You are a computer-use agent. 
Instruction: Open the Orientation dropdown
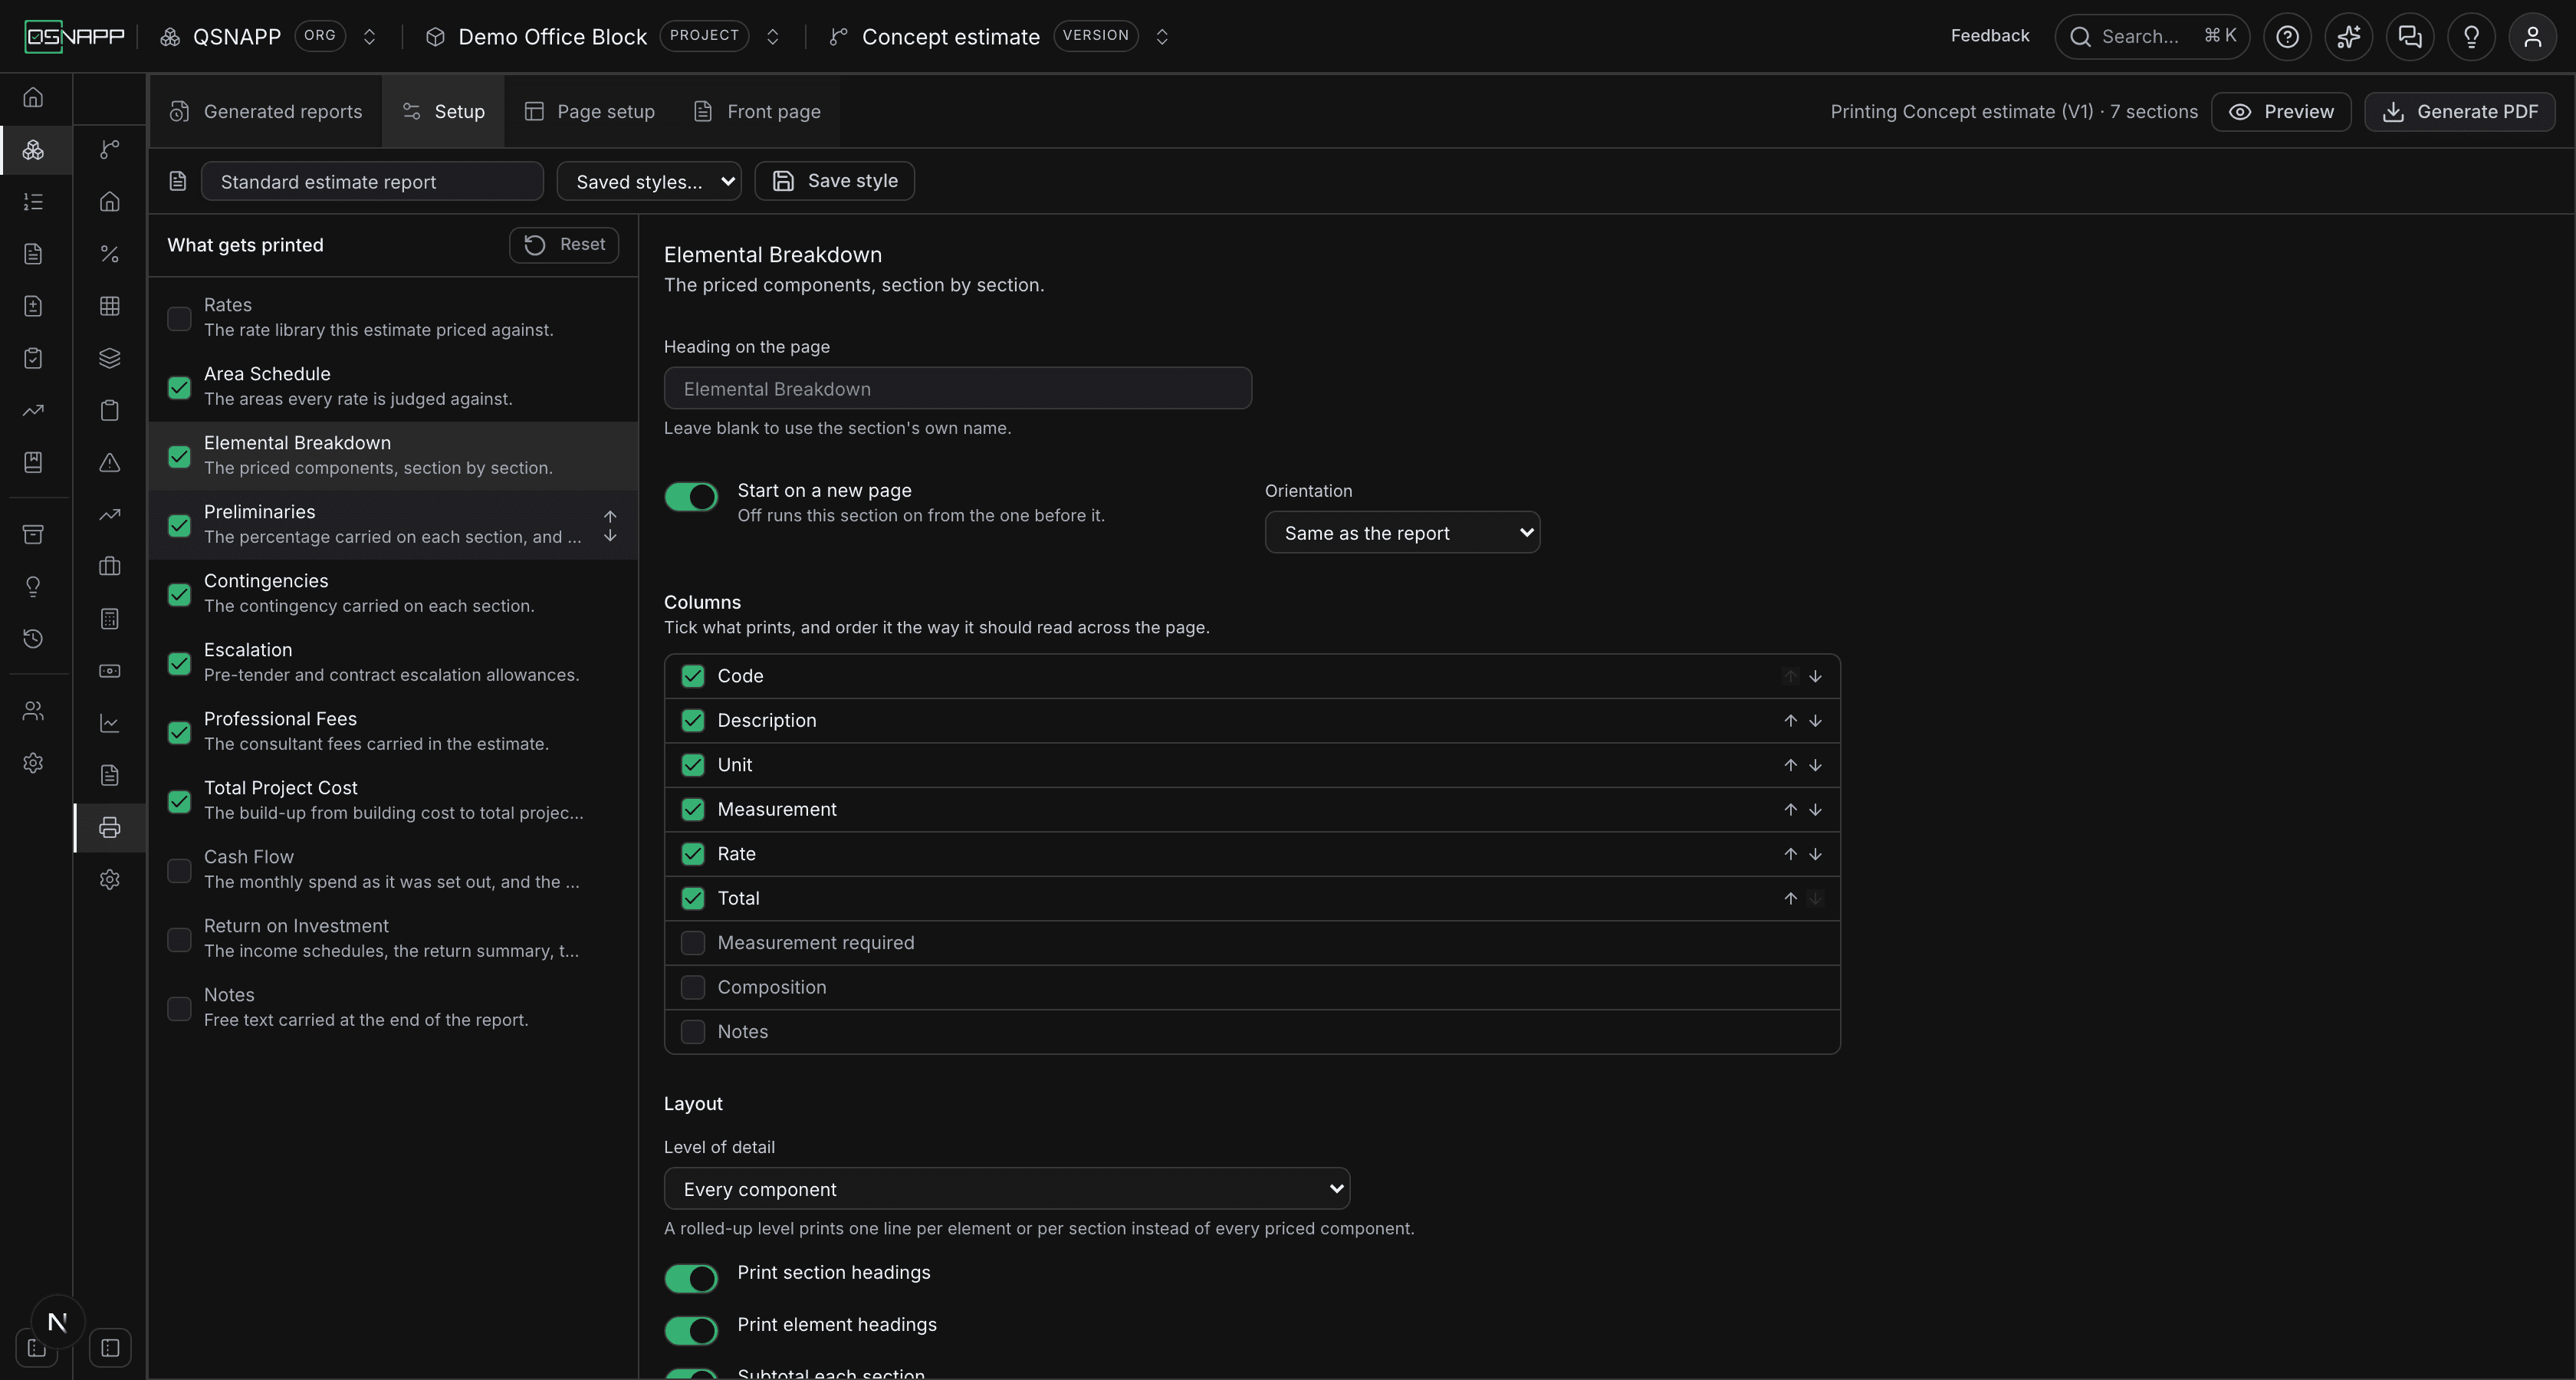coord(1402,533)
